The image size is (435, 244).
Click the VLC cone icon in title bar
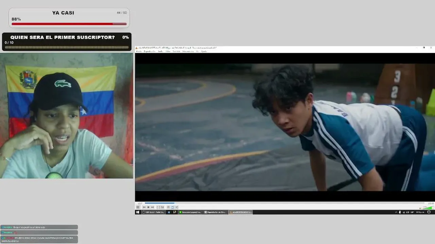[137, 48]
